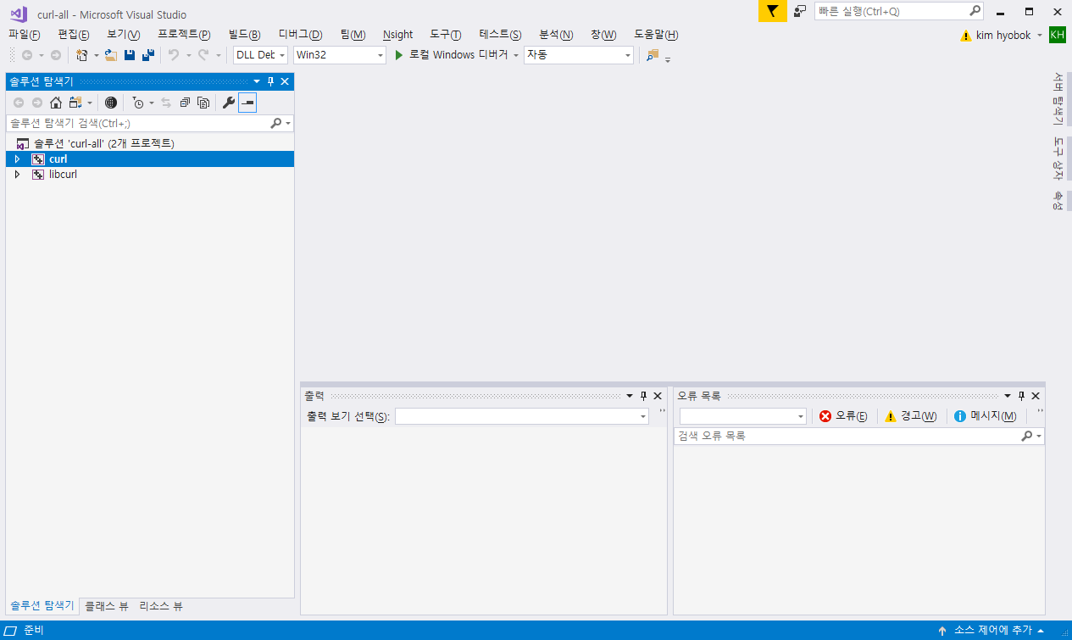Select the 솔루션 'curl-all' root node
This screenshot has height=640, width=1072.
(103, 143)
